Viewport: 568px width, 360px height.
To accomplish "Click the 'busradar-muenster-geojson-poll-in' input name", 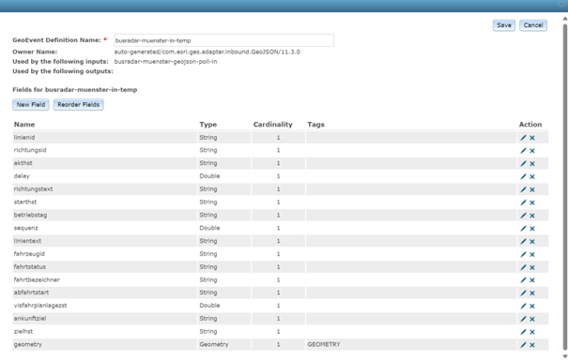I will [165, 62].
